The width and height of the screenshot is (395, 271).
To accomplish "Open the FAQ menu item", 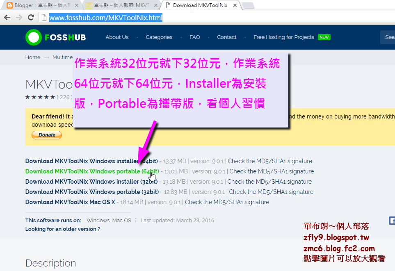I will coord(195,37).
